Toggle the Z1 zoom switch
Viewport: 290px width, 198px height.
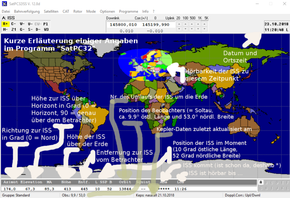[x=13, y=29]
